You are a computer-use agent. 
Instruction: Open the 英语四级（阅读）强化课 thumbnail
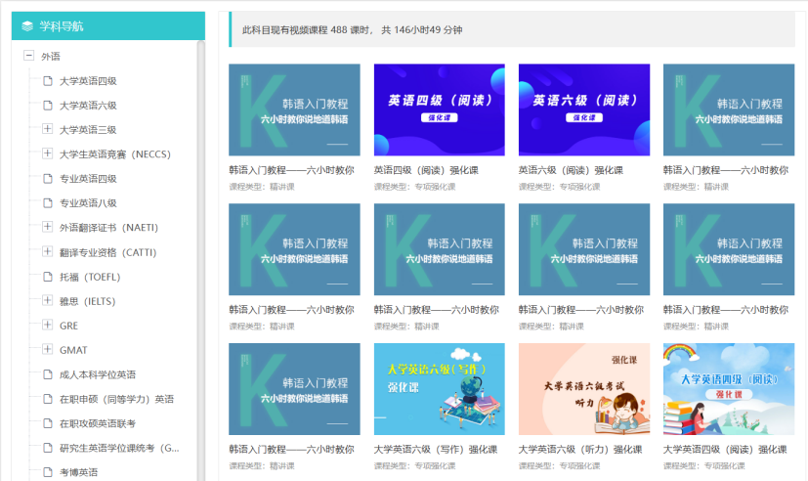(x=439, y=109)
